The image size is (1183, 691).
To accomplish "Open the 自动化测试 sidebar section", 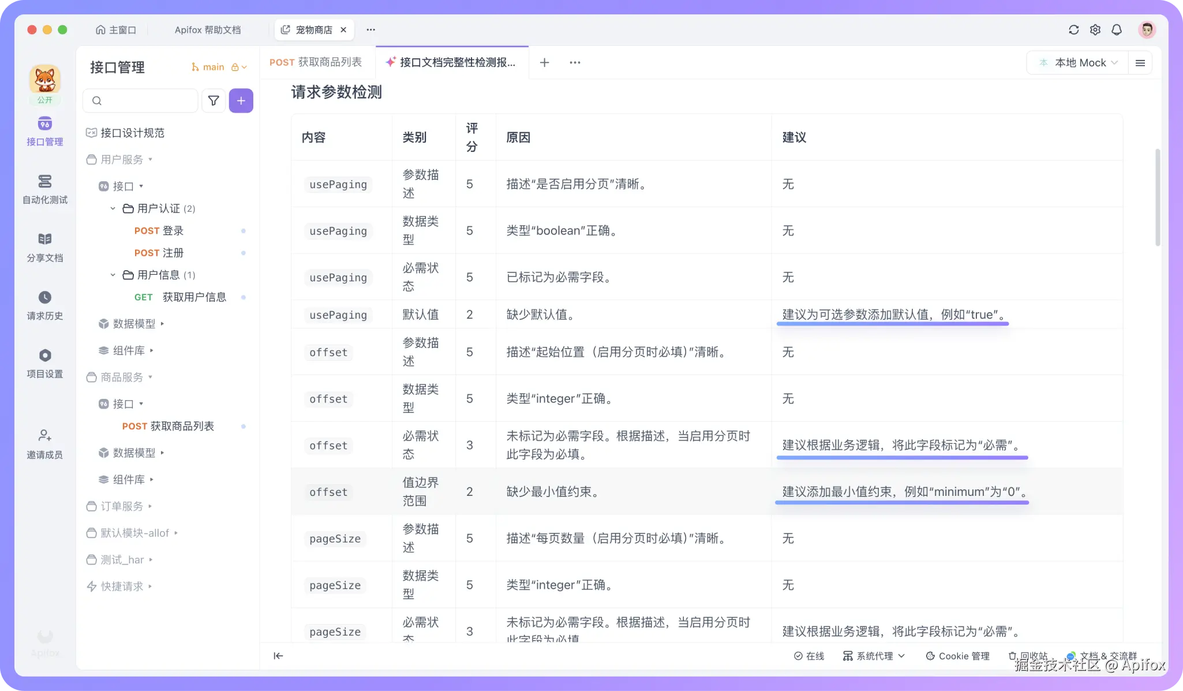I will 44,189.
